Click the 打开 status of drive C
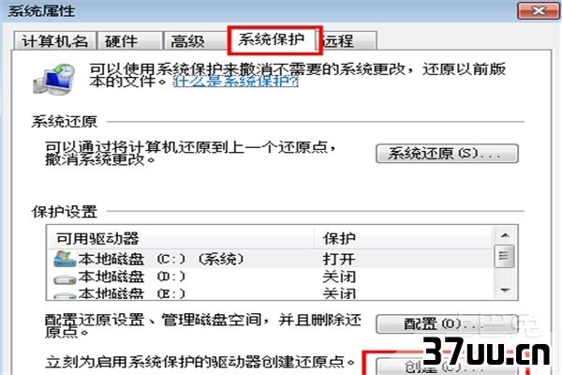 339,259
